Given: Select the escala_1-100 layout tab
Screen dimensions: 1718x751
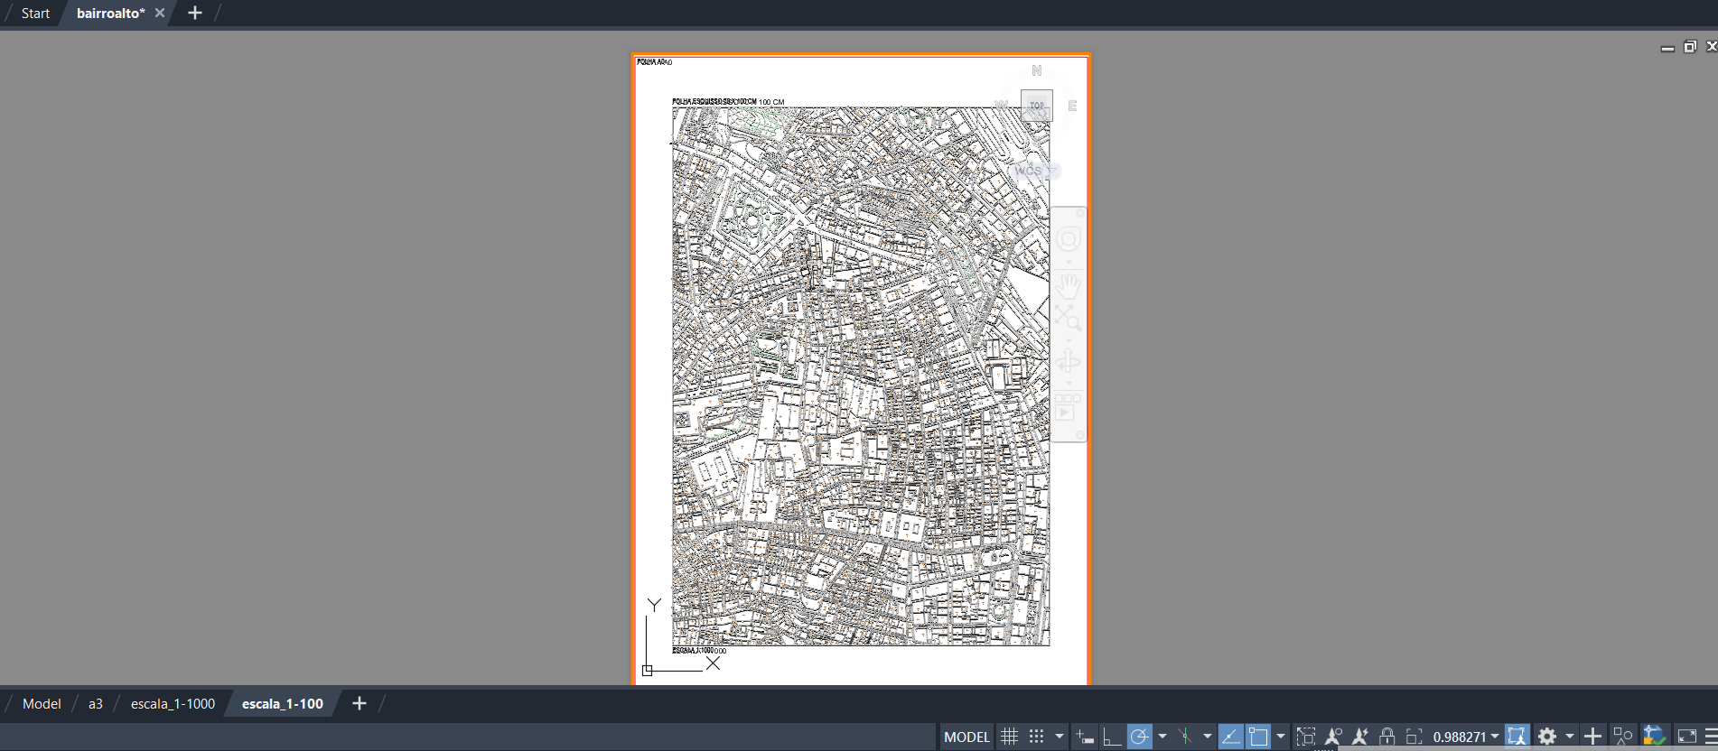Looking at the screenshot, I should [283, 704].
